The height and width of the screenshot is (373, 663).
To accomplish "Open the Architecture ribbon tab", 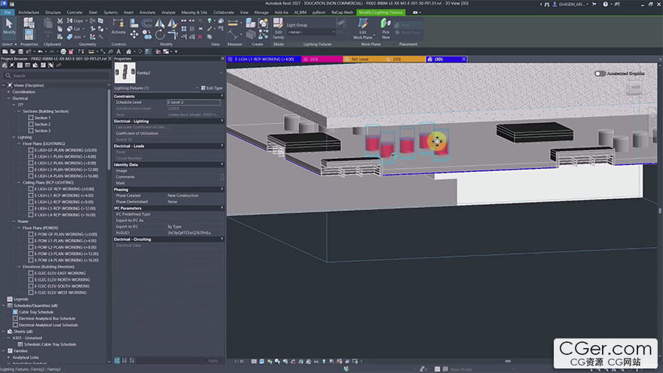I will [x=29, y=12].
